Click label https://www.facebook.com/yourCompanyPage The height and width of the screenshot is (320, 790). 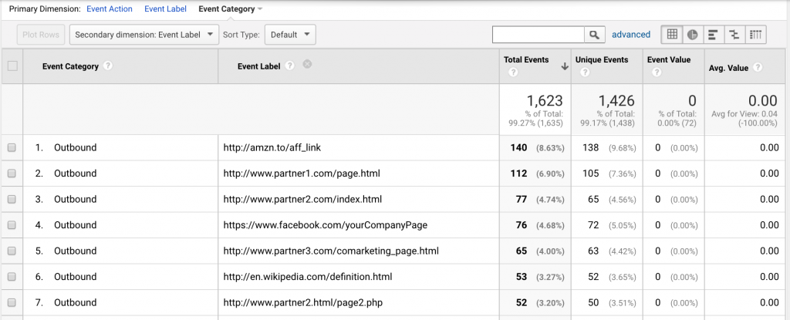(x=326, y=224)
